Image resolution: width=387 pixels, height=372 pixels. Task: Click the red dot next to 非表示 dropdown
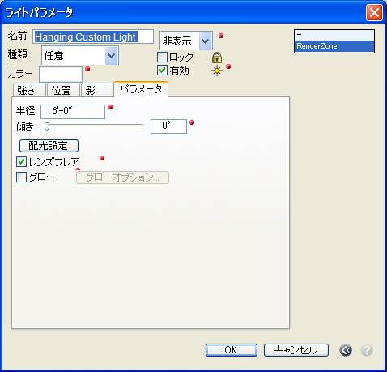[x=221, y=36]
